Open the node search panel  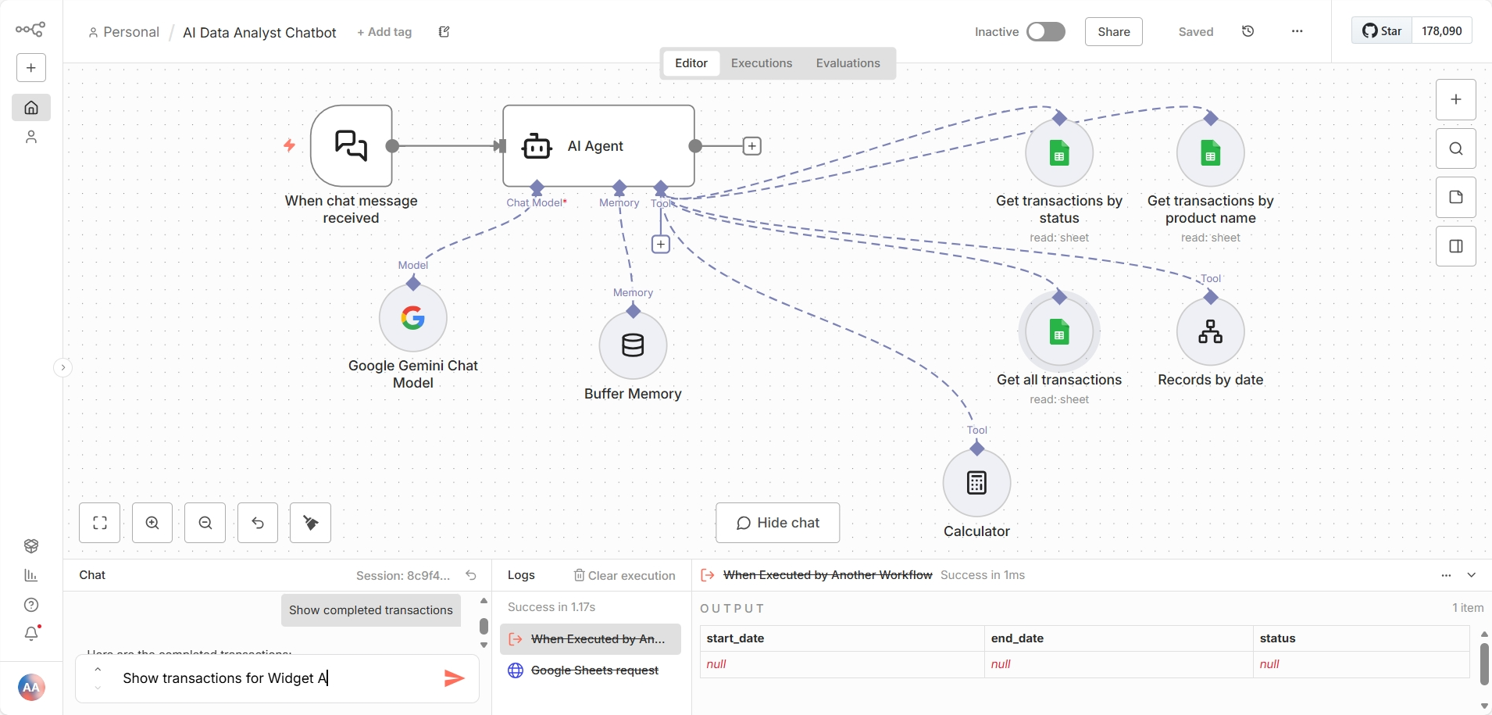pos(1455,148)
